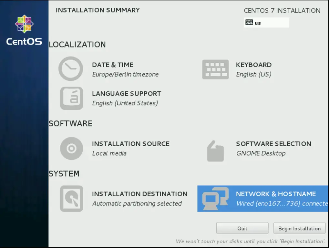Screen dimensions: 329x248
Task: Click 'Automatic partitioning selected' text
Action: 137,203
